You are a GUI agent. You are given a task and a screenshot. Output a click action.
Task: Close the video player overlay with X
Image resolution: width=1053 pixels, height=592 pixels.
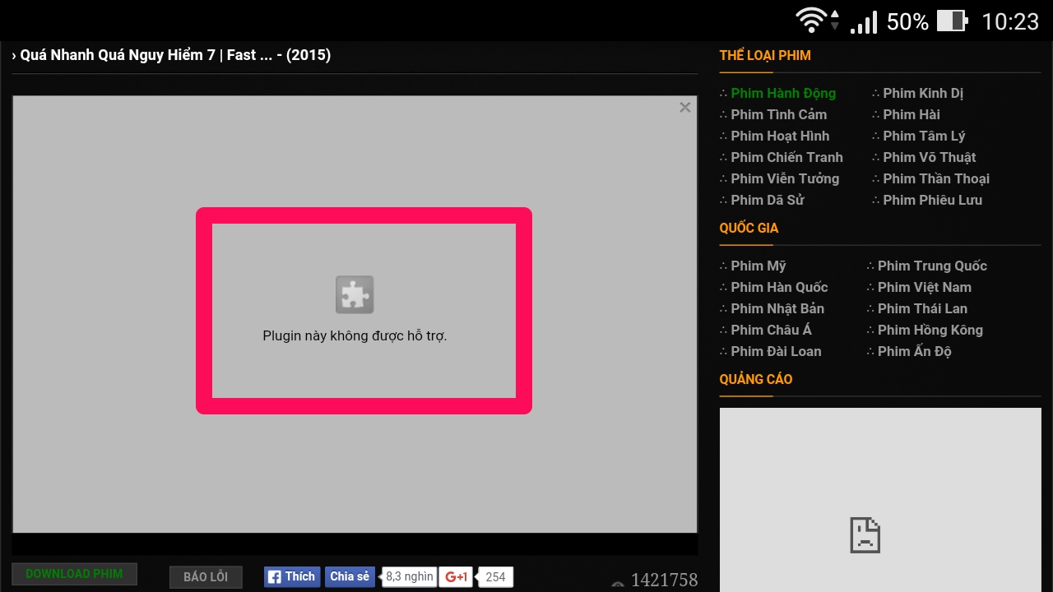(x=684, y=108)
